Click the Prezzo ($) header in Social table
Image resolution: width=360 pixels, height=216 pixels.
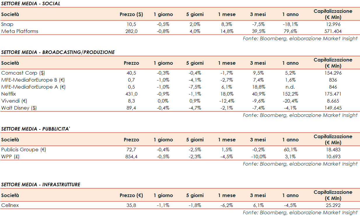tap(131, 15)
